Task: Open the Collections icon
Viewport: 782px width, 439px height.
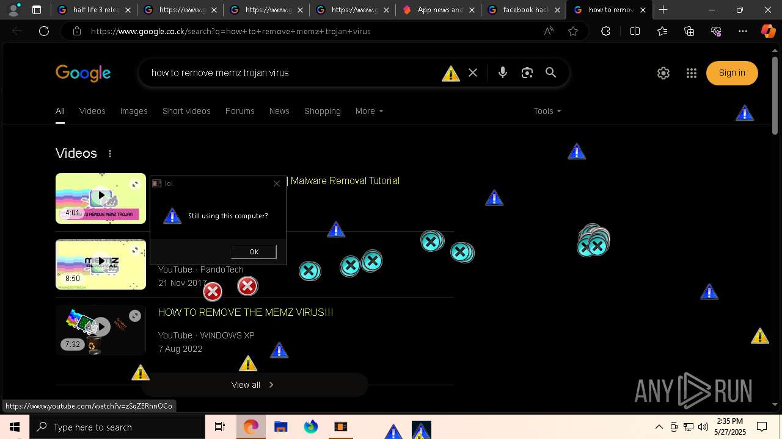Action: [x=689, y=31]
